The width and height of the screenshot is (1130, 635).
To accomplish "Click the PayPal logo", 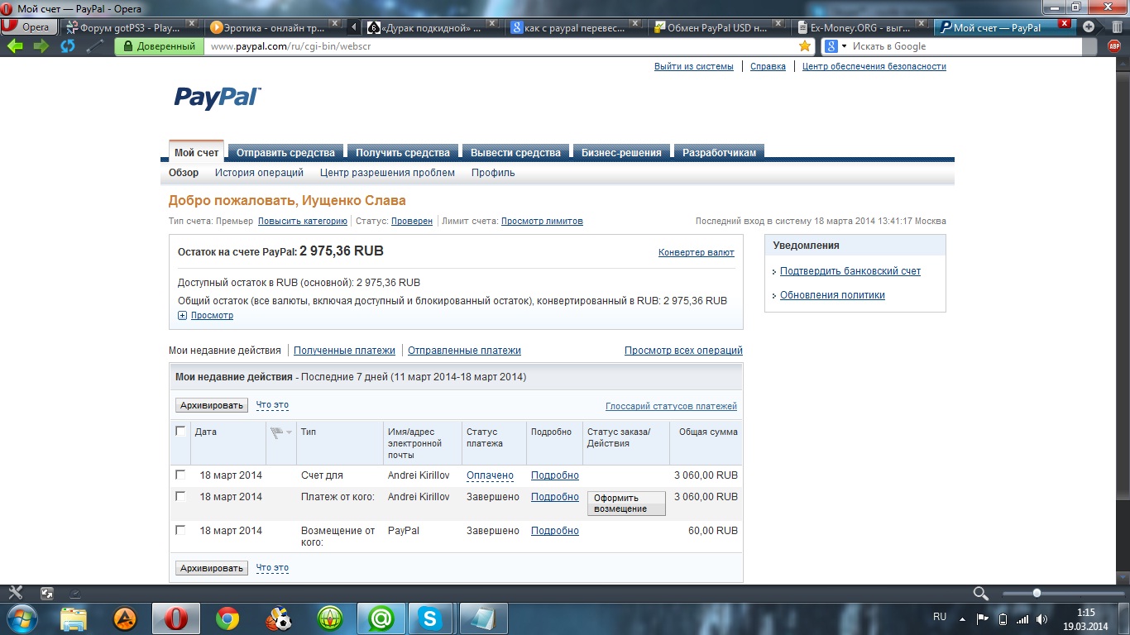I will tap(217, 98).
